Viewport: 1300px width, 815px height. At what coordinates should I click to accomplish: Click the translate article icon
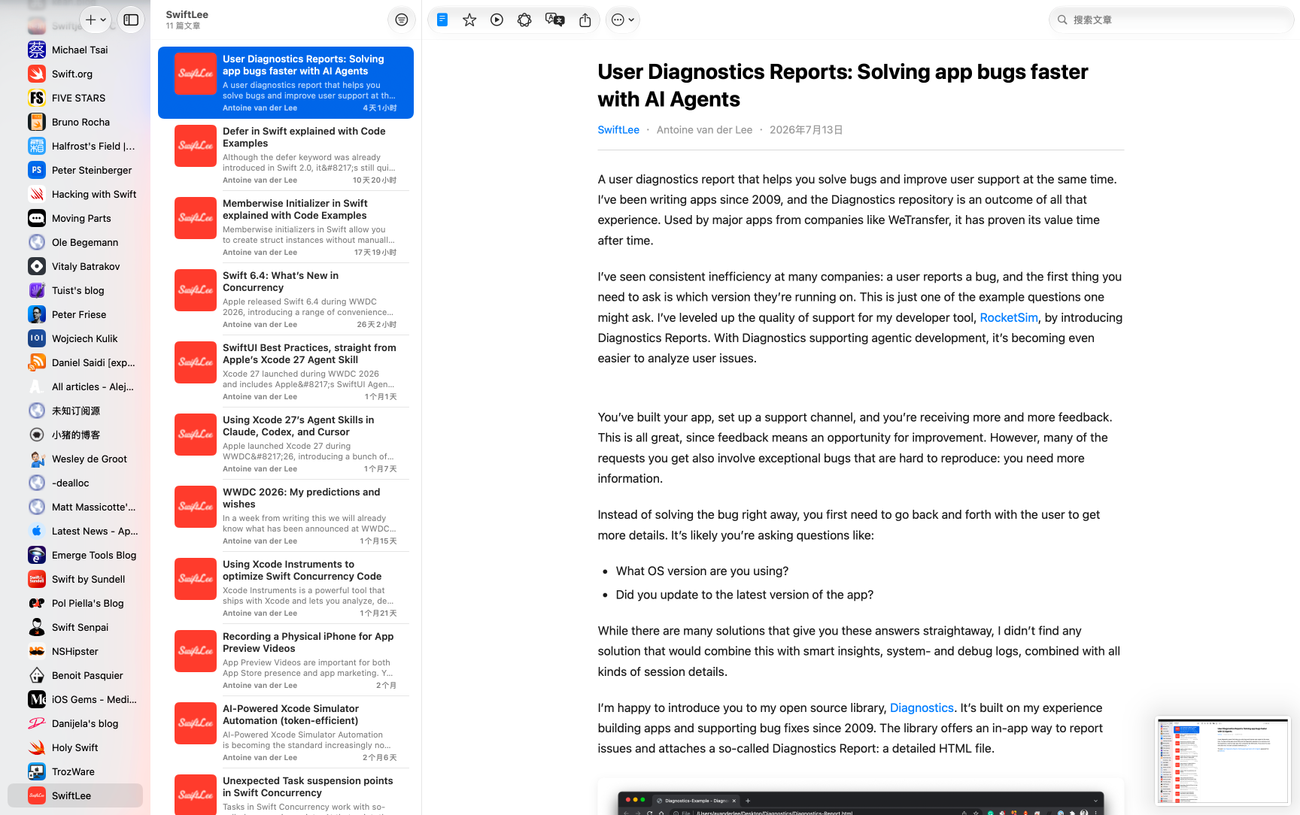point(554,20)
